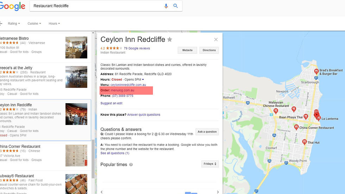This screenshot has width=345, height=194.
Task: Close the Ceylon Inn Redcliffe panel
Action: coord(216,39)
